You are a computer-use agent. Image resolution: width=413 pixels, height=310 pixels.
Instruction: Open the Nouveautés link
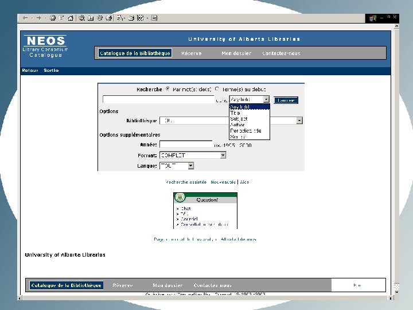(223, 182)
